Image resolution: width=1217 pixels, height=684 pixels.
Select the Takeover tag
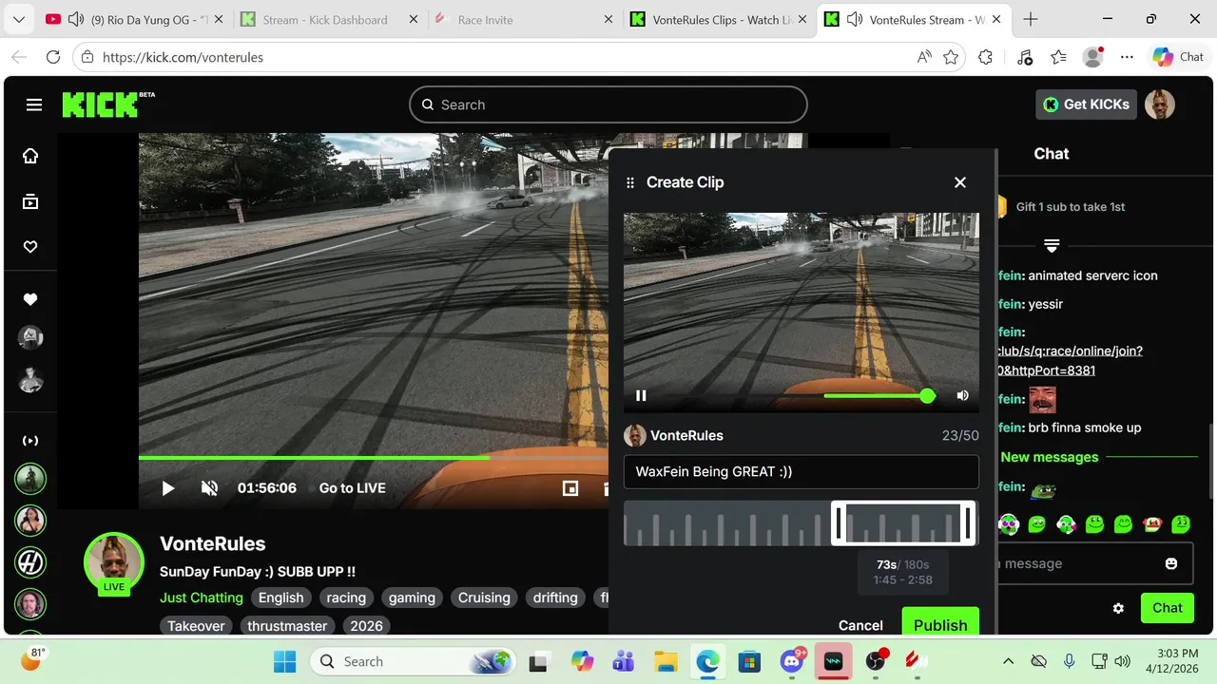tap(197, 625)
